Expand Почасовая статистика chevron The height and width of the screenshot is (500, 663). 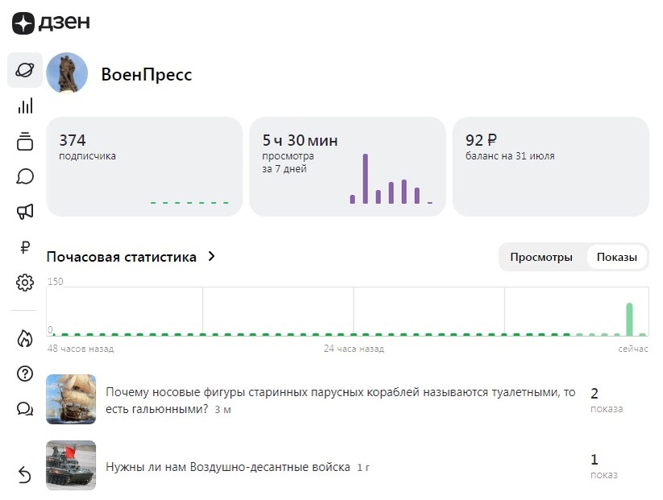(212, 256)
